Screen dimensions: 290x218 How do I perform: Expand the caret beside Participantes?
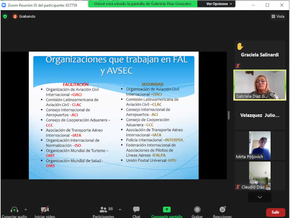(x=120, y=210)
